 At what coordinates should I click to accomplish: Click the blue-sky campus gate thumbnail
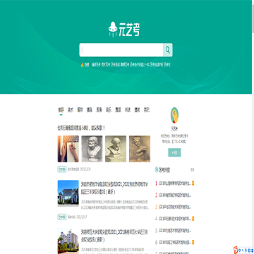point(68,193)
